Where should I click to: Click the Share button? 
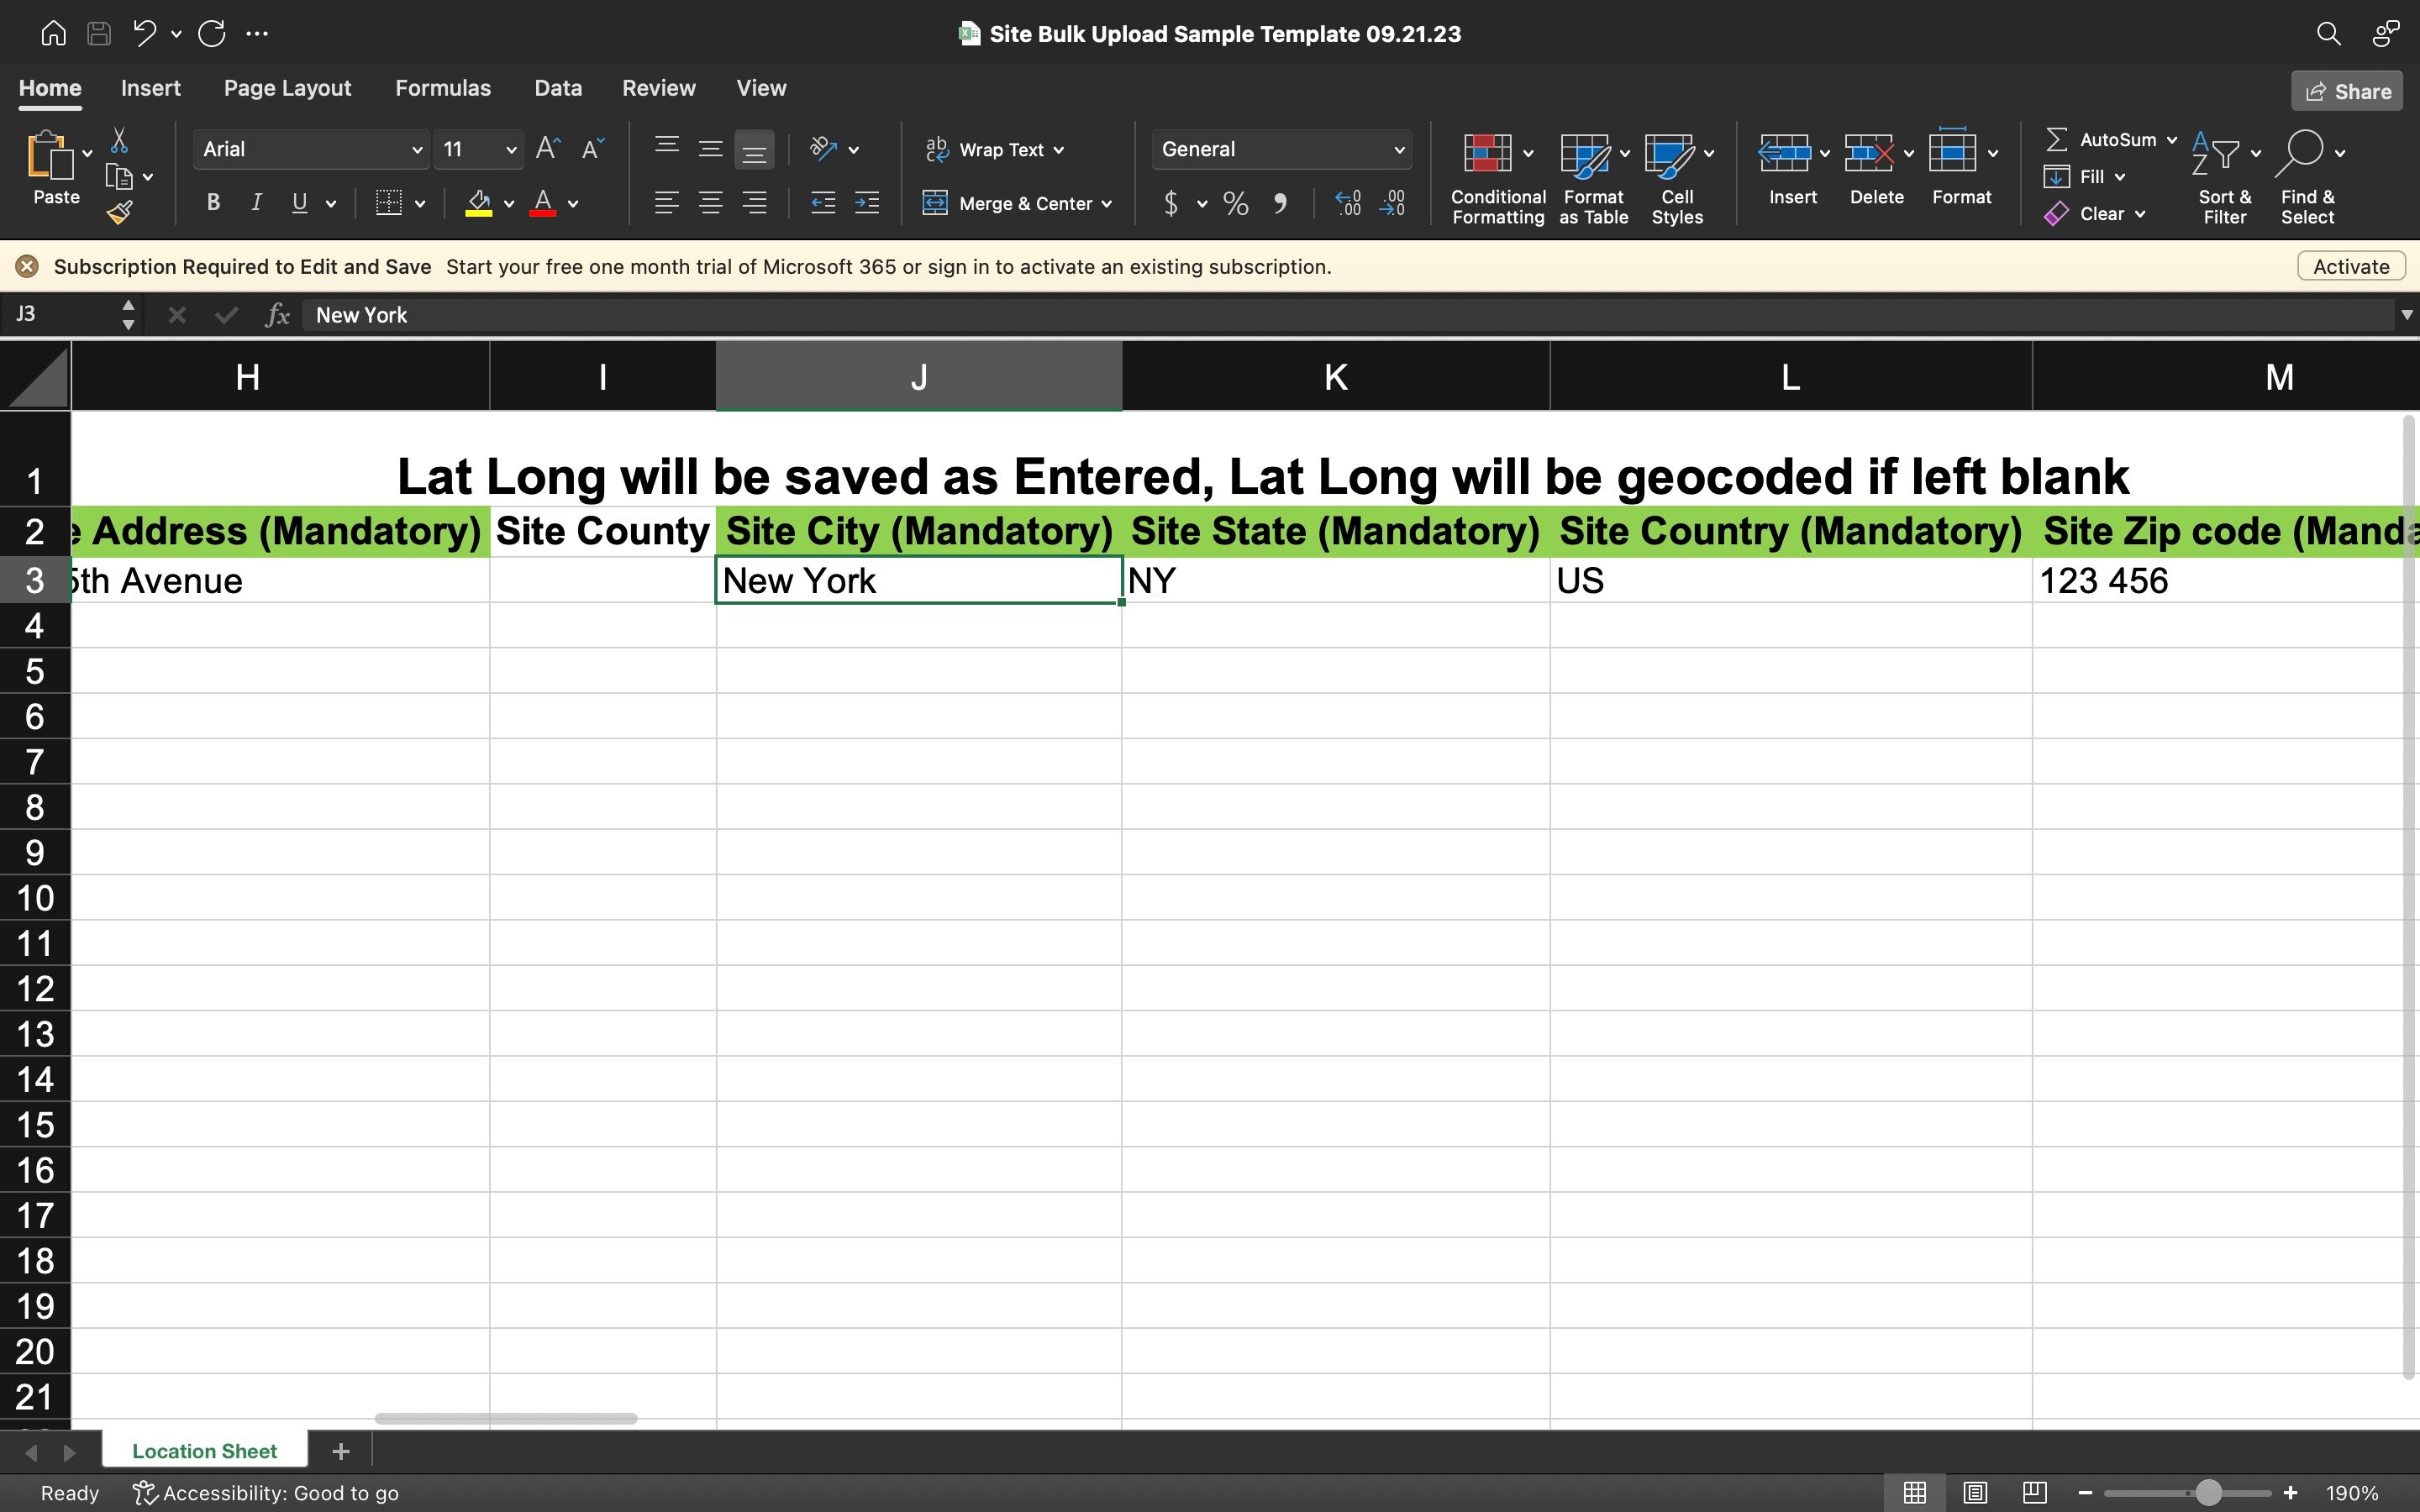coord(2347,91)
